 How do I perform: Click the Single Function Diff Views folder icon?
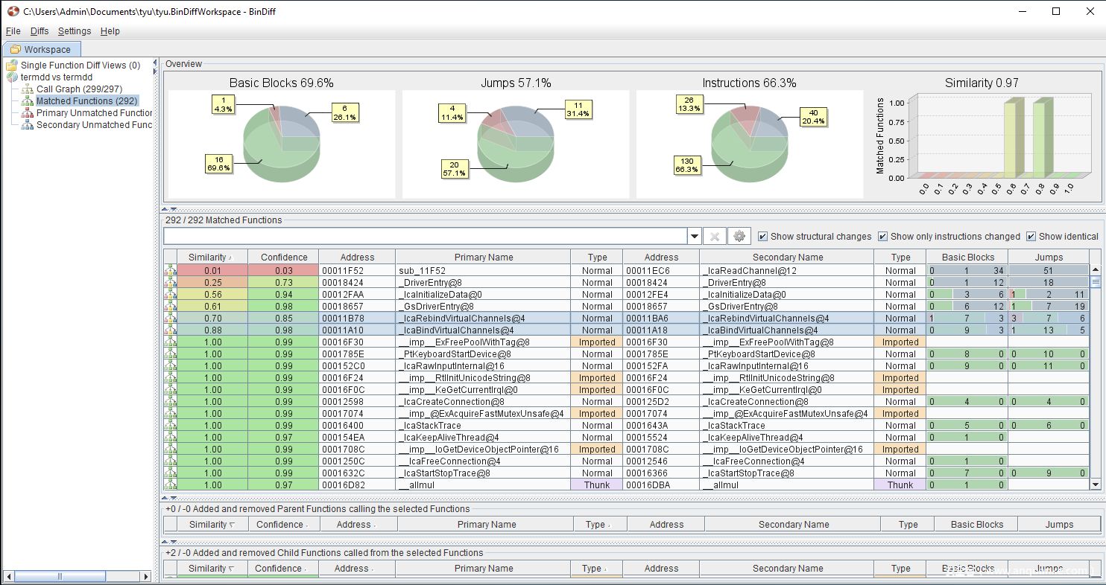[x=12, y=65]
